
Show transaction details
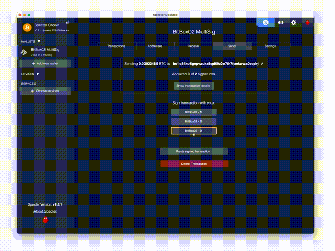coord(194,86)
